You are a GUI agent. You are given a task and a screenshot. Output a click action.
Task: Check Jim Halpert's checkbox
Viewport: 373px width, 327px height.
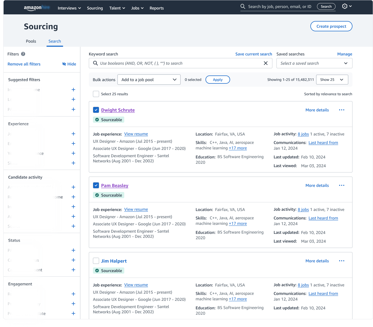[96, 261]
